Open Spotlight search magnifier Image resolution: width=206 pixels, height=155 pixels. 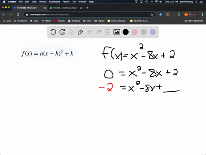tap(197, 2)
